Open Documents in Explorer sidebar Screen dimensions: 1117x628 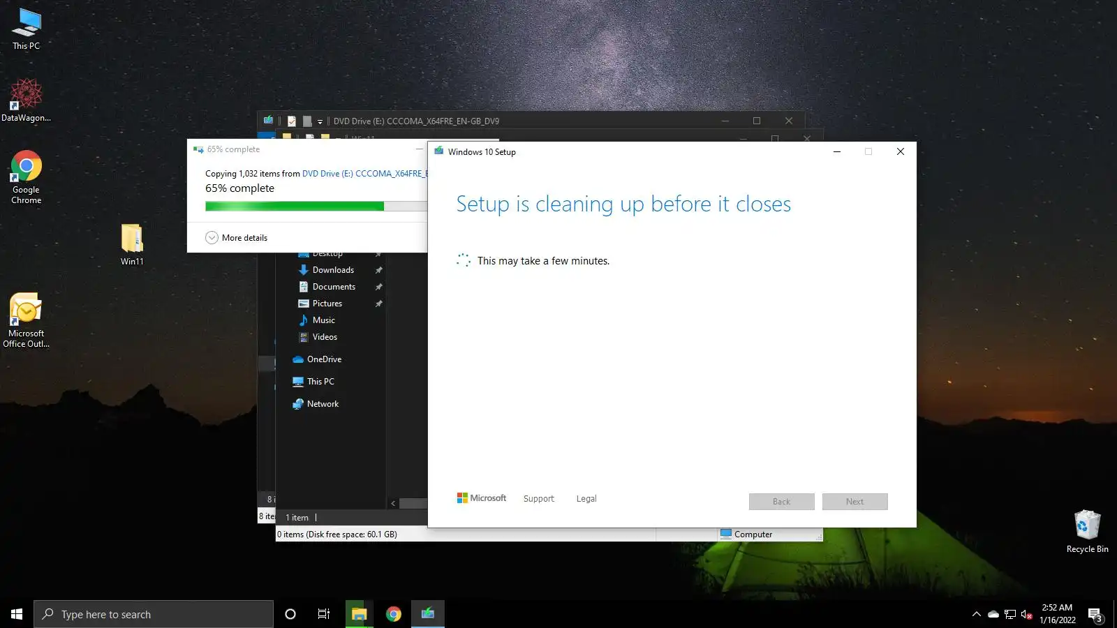pyautogui.click(x=334, y=287)
